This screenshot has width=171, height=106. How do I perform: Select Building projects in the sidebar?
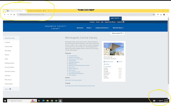click(9, 63)
